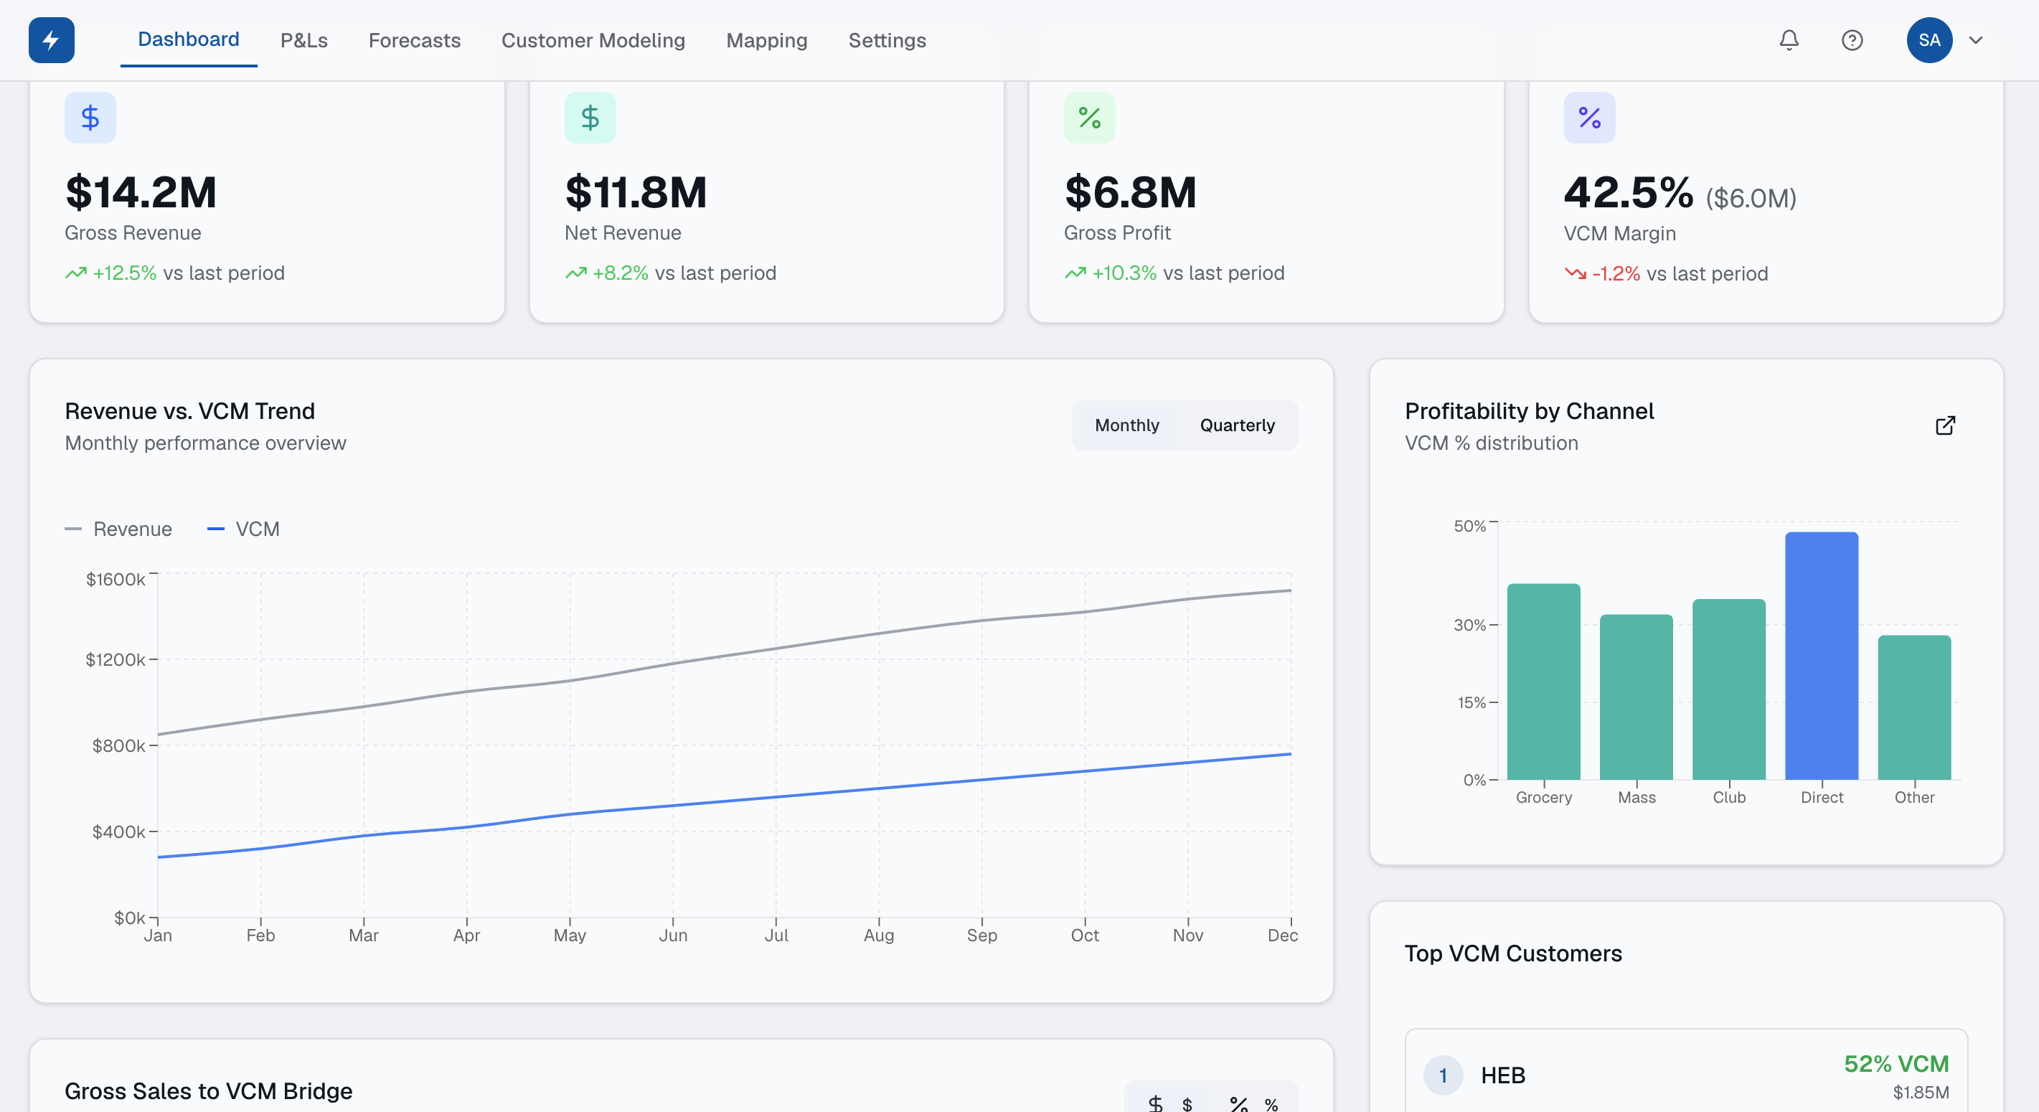This screenshot has height=1112, width=2039.
Task: Click the -1.2% change text
Action: pyautogui.click(x=1616, y=274)
